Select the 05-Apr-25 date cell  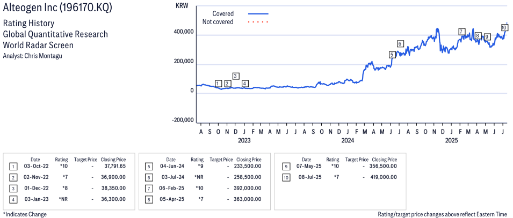click(171, 199)
